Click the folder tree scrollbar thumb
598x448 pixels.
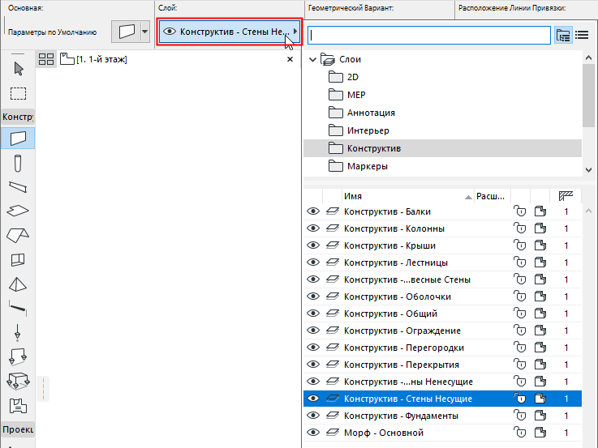pyautogui.click(x=588, y=95)
